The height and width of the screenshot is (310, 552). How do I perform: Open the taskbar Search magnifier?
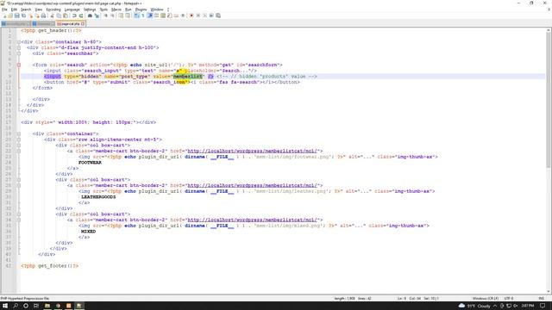click(16, 306)
